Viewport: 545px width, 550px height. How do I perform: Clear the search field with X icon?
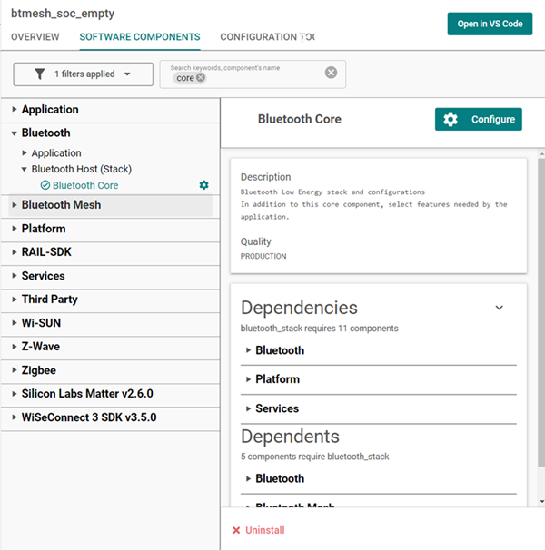click(331, 73)
